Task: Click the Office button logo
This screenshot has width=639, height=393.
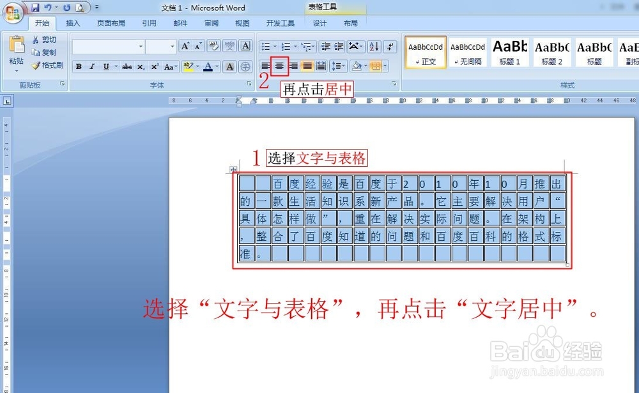Action: (x=13, y=13)
